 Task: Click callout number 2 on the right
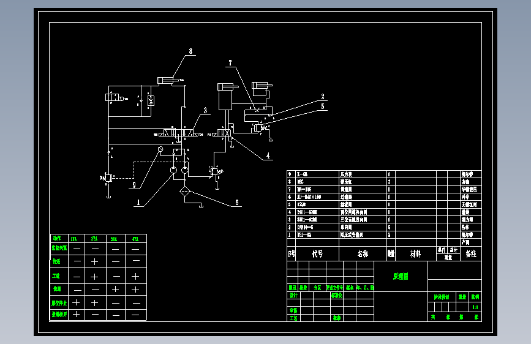coord(323,97)
